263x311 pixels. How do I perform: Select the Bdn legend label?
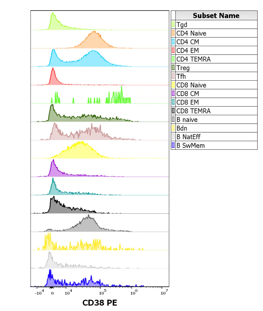pos(182,128)
